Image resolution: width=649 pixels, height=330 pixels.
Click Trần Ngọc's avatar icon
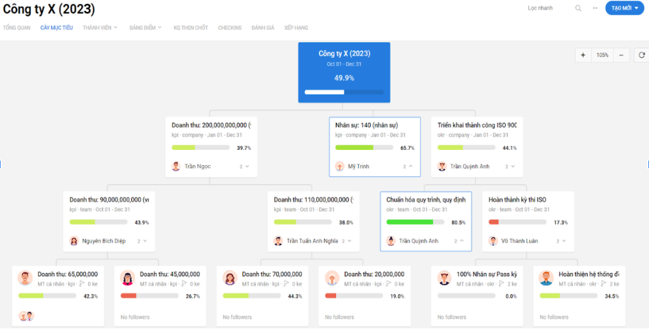click(176, 166)
